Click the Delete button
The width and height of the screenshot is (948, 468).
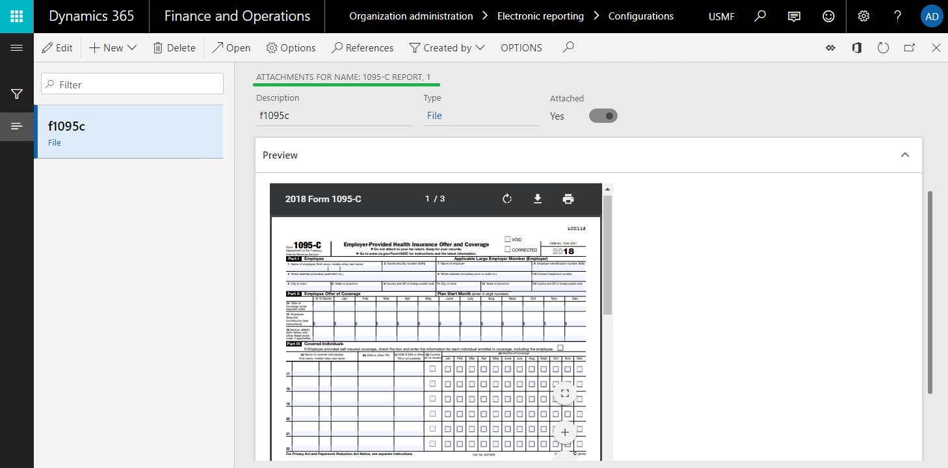pyautogui.click(x=174, y=47)
